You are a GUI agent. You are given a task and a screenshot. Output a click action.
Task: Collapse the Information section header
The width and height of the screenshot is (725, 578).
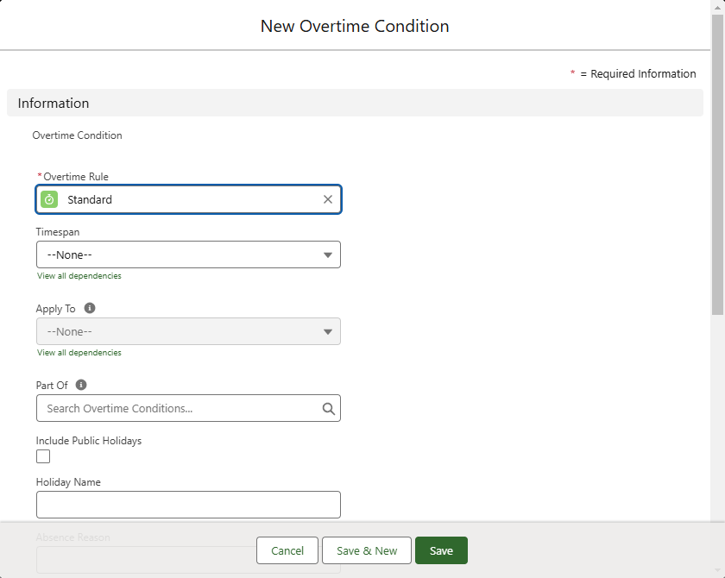[54, 103]
